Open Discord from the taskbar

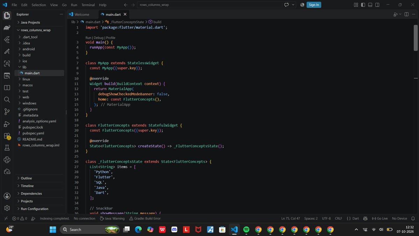[174, 230]
